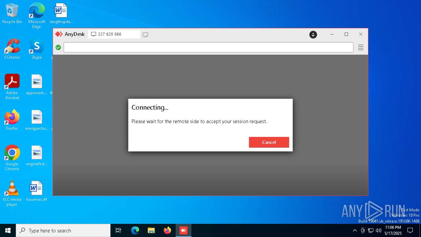
Task: Select the hourmac.rtf document icon
Action: [x=37, y=191]
